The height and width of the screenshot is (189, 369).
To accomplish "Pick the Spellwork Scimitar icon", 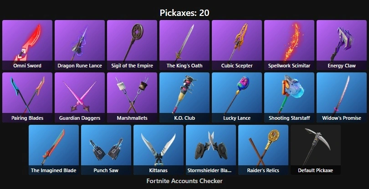I will 289,45.
